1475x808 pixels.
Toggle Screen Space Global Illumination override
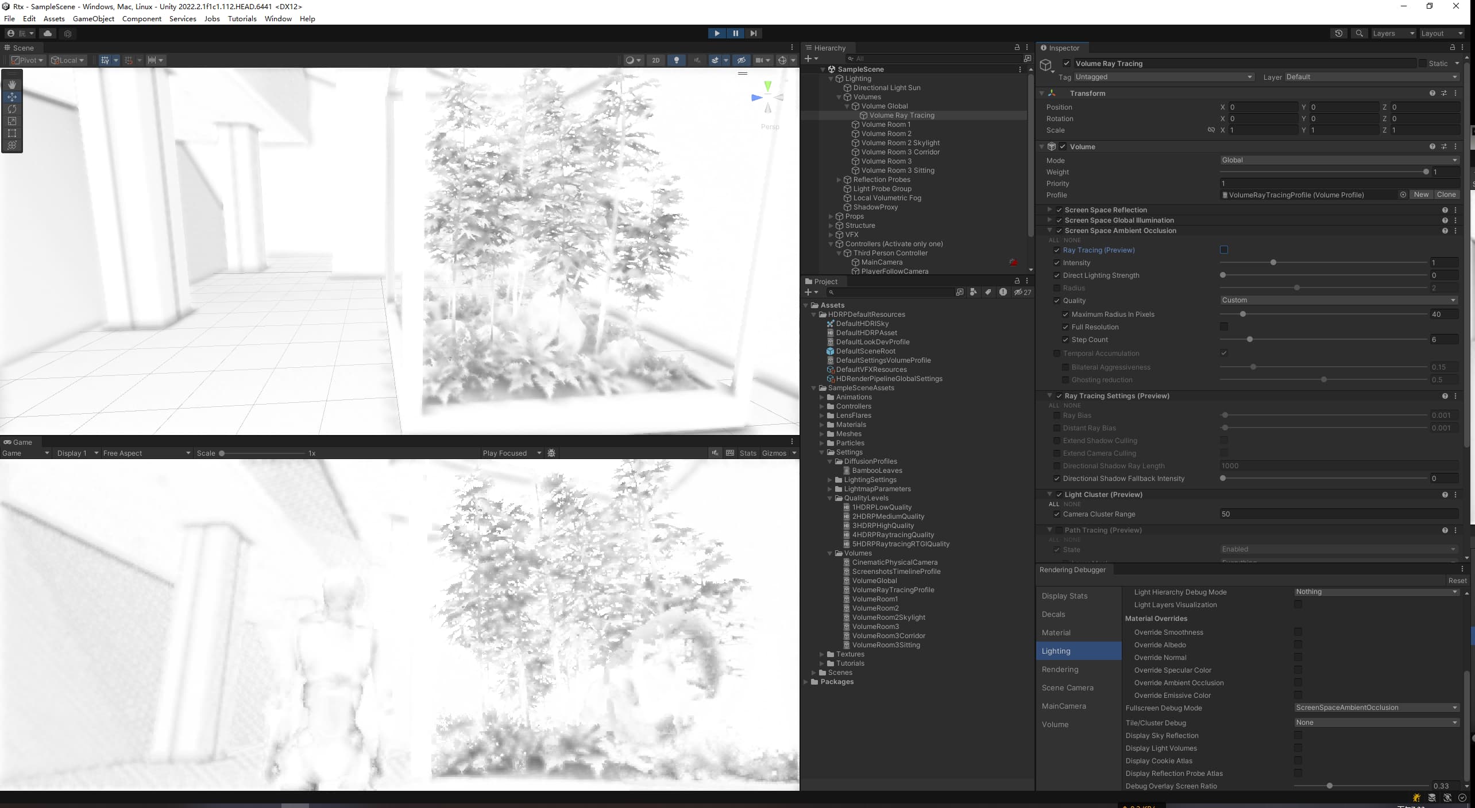point(1059,220)
